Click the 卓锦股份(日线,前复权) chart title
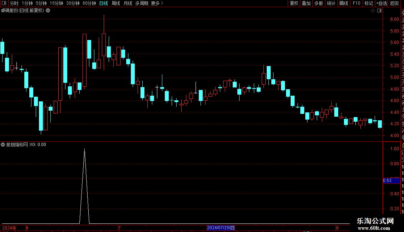 point(23,11)
